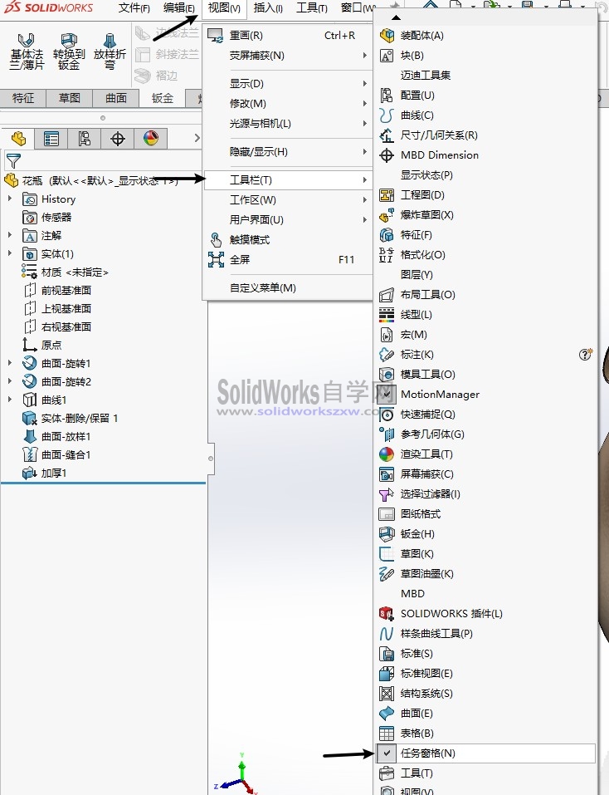Toggle the 草图(K) toolbar on

click(x=485, y=553)
